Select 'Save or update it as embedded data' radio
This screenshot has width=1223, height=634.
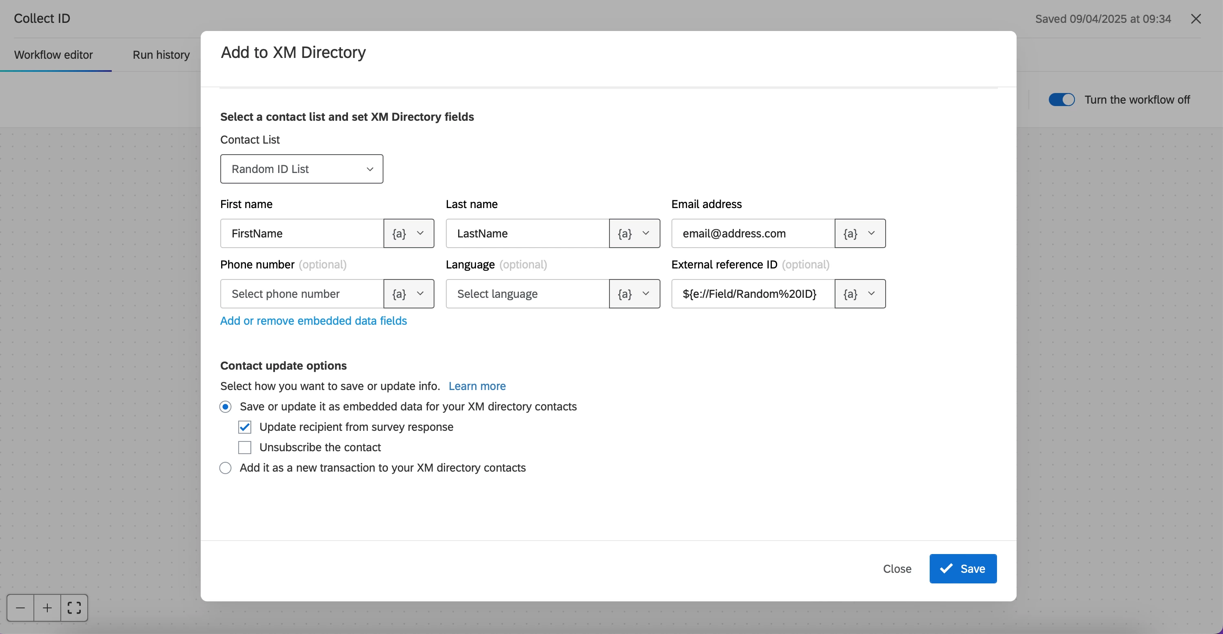click(x=226, y=406)
